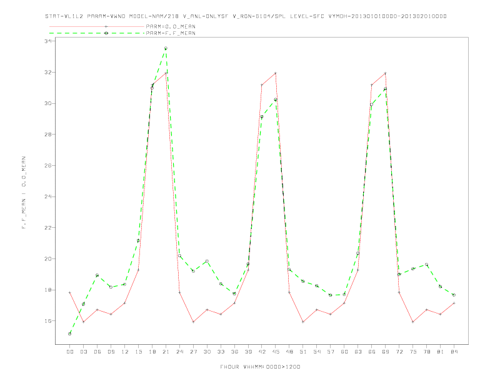495x383 pixels.
Task: Click x-axis tick label 30
Action: [207, 352]
